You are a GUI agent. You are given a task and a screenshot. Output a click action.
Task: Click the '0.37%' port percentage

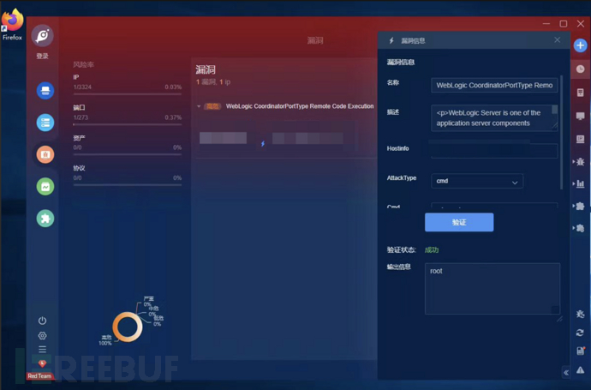tap(173, 117)
